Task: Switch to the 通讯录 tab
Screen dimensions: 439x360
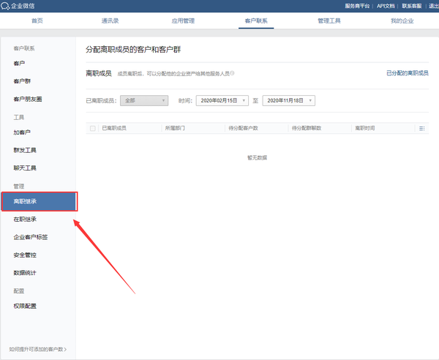Action: [110, 20]
